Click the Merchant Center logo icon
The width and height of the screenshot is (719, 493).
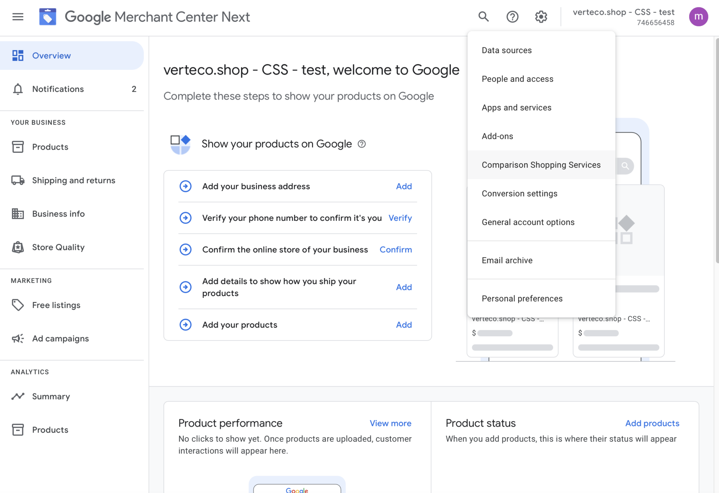tap(48, 17)
